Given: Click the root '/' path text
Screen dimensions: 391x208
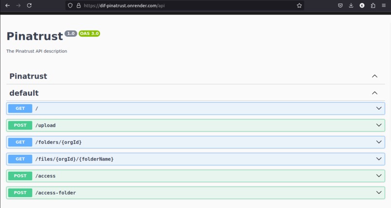Looking at the screenshot, I should (x=37, y=108).
